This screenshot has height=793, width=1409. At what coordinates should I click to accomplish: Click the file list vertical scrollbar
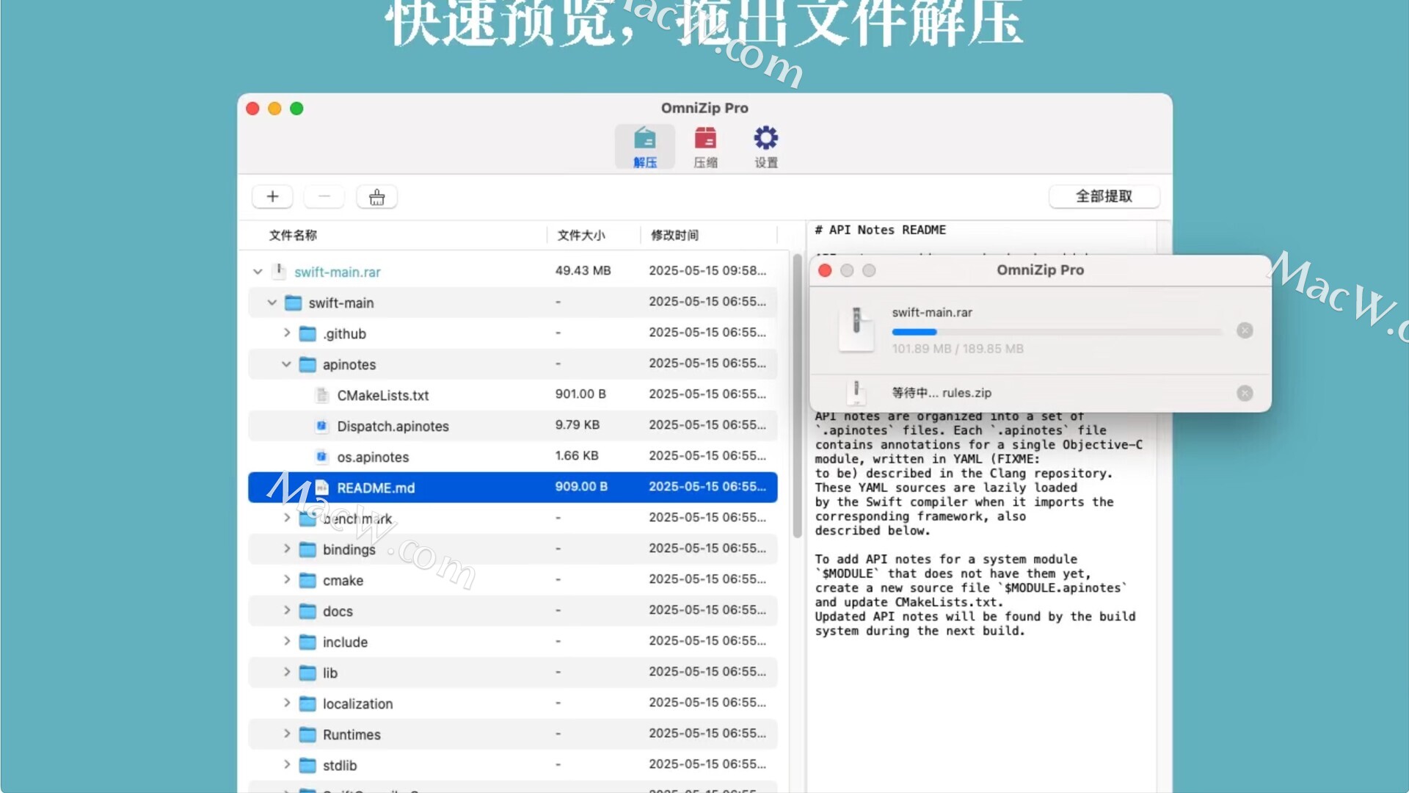pos(797,396)
